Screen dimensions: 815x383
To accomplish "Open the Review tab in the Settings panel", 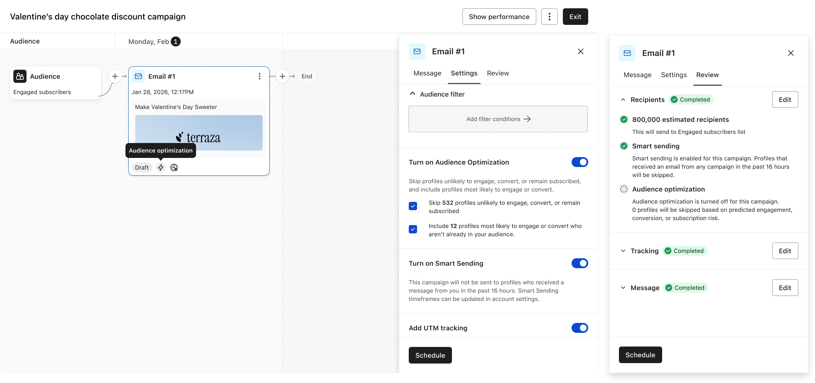I will pos(498,73).
